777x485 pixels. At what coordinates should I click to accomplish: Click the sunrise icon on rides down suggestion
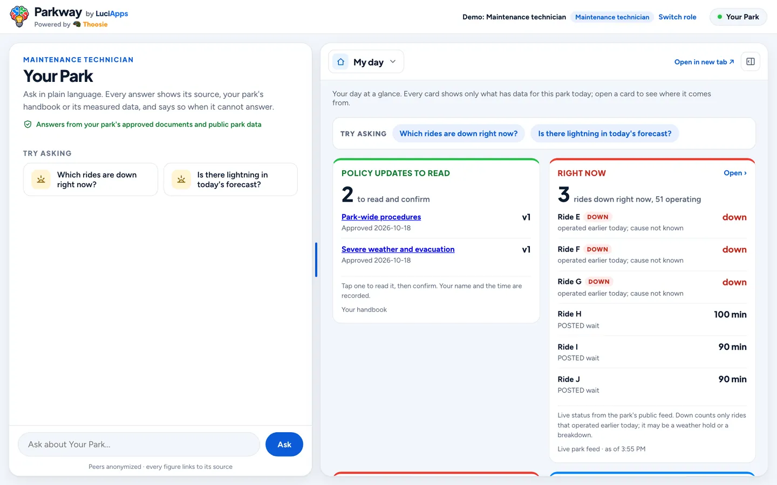[x=41, y=179]
